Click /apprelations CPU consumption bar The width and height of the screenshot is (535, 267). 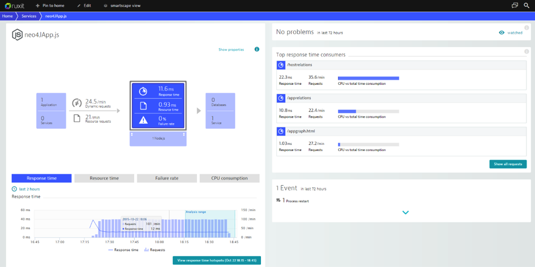coord(369,111)
